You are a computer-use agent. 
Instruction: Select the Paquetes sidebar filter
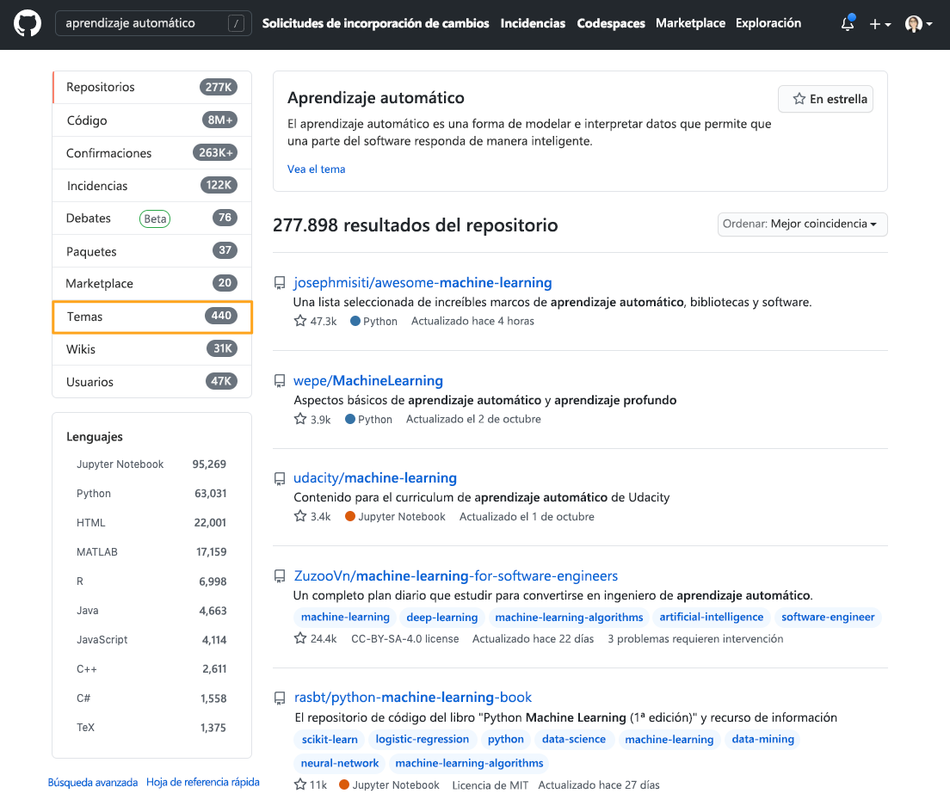click(x=152, y=250)
